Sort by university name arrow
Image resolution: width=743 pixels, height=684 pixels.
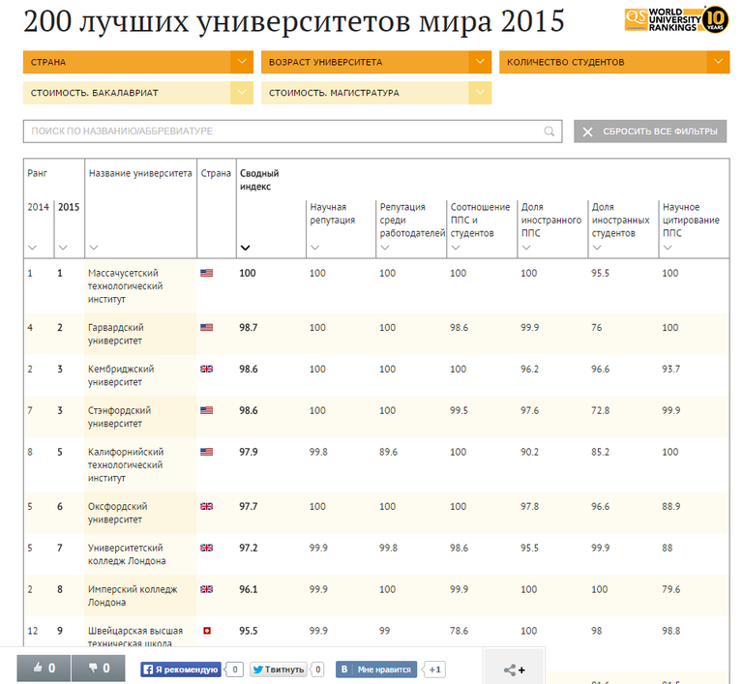[x=94, y=248]
